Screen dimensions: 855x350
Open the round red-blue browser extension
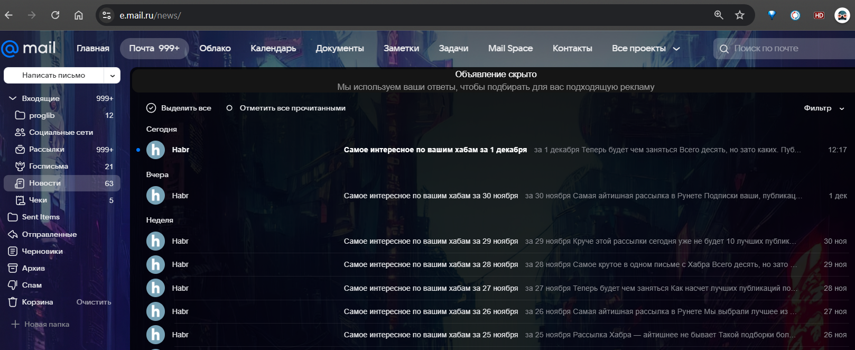coord(795,15)
